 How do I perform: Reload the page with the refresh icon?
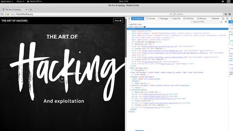[171, 14]
